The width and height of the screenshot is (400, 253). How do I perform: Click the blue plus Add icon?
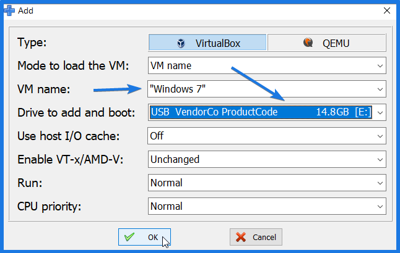[9, 10]
